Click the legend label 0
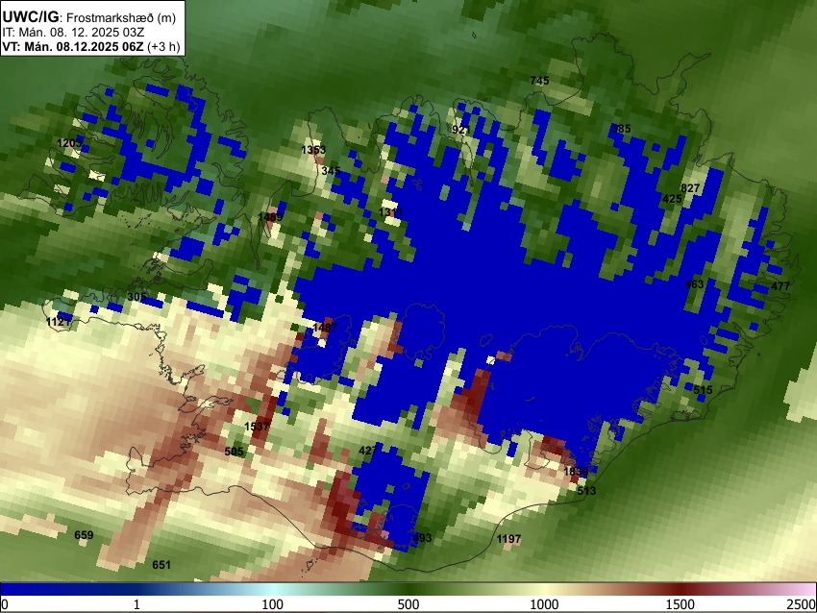Screen dimensions: 817x613 [5, 604]
